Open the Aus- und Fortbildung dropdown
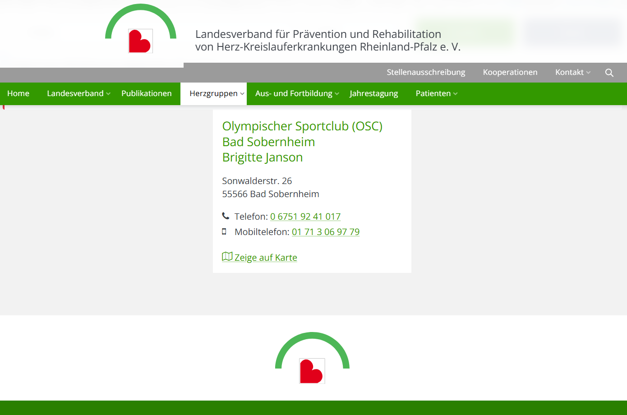This screenshot has width=627, height=415. (x=337, y=94)
